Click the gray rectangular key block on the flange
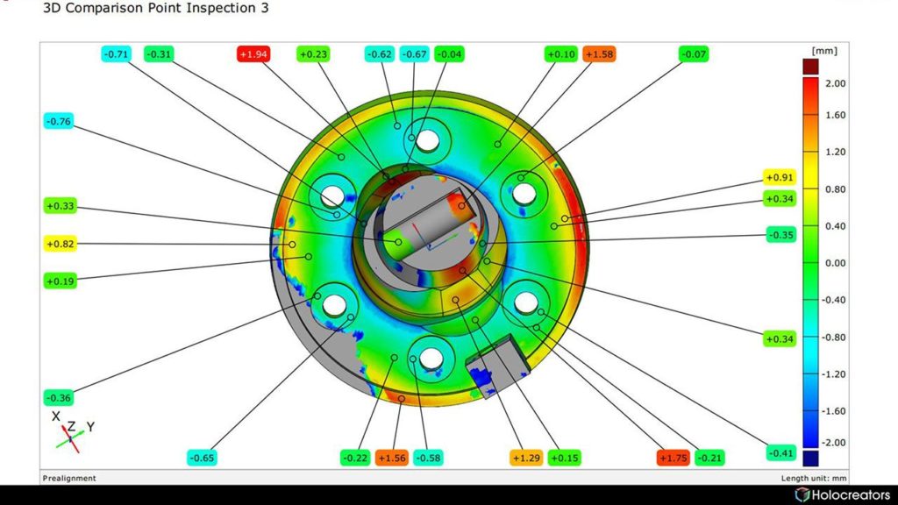898x505 pixels. coord(497,366)
